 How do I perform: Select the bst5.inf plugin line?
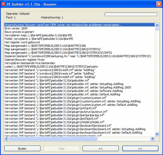pyautogui.click(x=80, y=119)
